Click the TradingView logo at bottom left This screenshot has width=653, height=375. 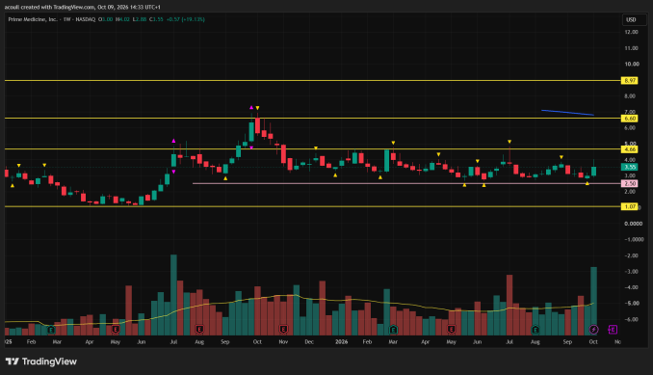41,362
